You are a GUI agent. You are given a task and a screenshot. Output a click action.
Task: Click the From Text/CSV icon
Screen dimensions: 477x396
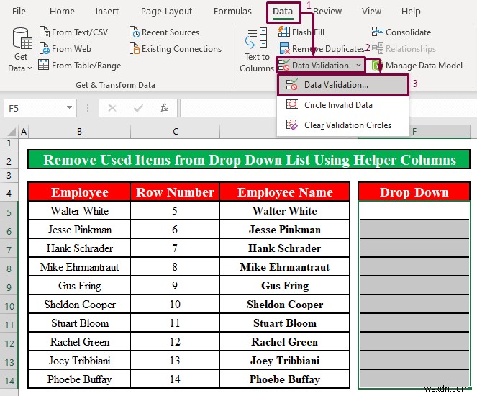(45, 32)
